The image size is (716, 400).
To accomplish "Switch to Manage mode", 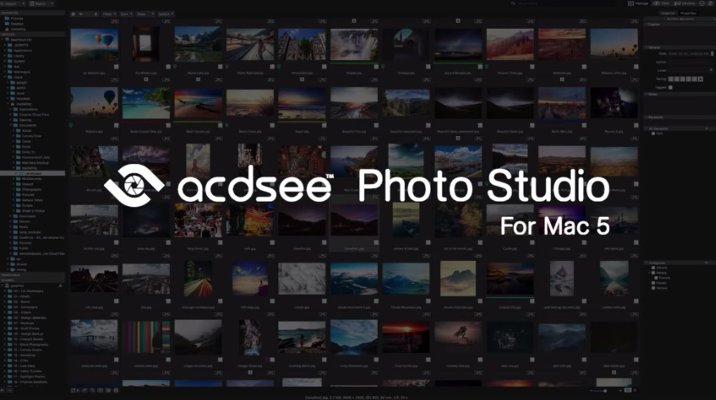I will (638, 3).
